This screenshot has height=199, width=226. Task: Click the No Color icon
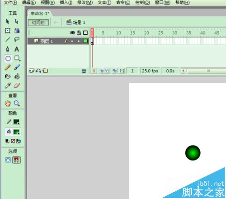(x=13, y=141)
